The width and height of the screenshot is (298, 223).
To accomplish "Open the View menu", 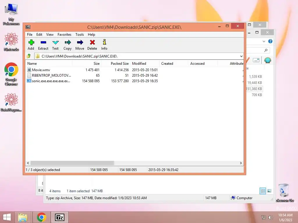I will pyautogui.click(x=50, y=35).
